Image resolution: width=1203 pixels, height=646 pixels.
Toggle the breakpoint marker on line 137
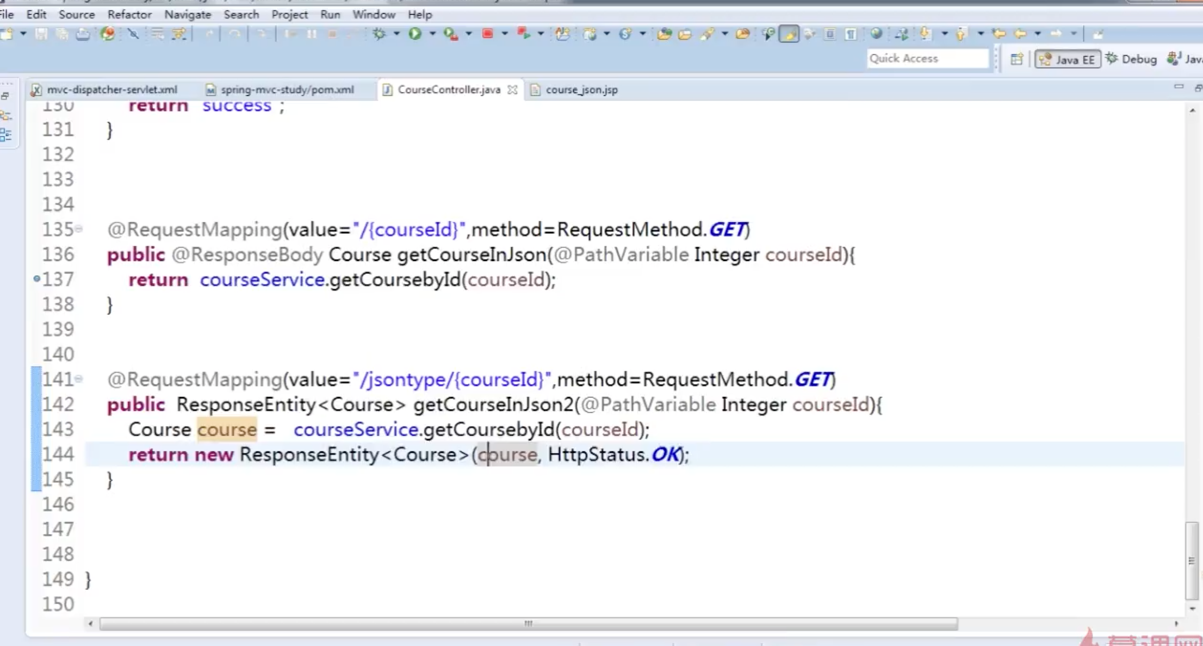[x=36, y=279]
